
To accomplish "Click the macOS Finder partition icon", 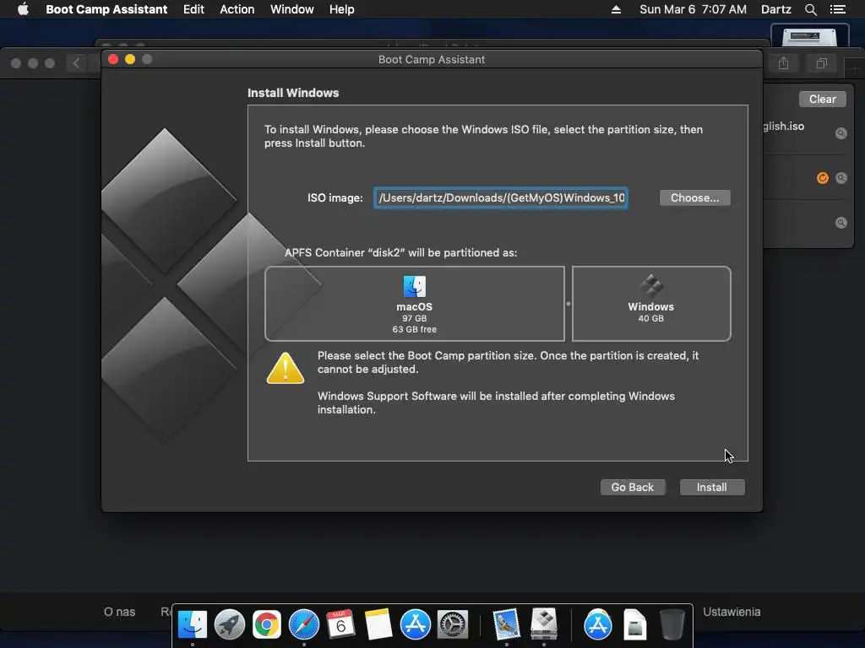I will [x=414, y=287].
